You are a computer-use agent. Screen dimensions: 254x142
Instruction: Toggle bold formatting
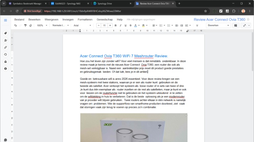[116, 25]
